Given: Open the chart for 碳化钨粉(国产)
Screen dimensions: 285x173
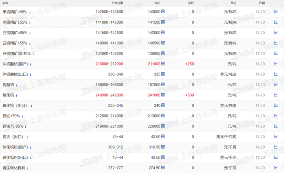Looking at the screenshot, I should pyautogui.click(x=276, y=147).
